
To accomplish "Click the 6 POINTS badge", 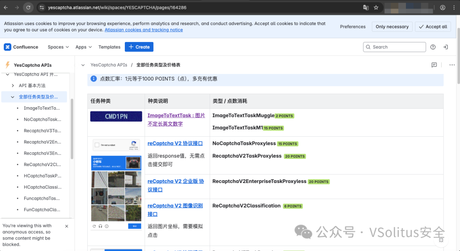I will click(x=293, y=206).
